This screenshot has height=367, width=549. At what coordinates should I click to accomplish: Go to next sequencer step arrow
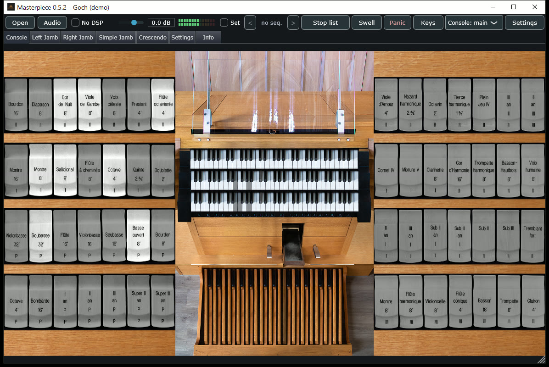pos(293,23)
